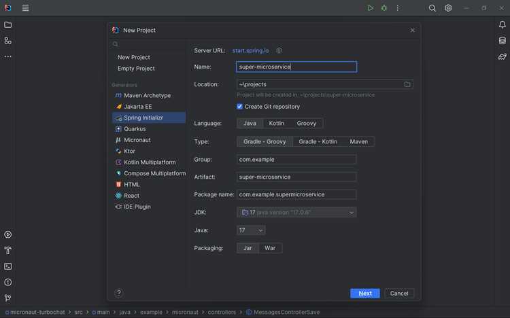This screenshot has height=318, width=510.
Task: Open the Java version dropdown
Action: (251, 230)
